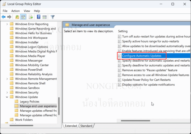Screen dimensions: 191x134
Task: Open the Help menu
Action: [37, 11]
